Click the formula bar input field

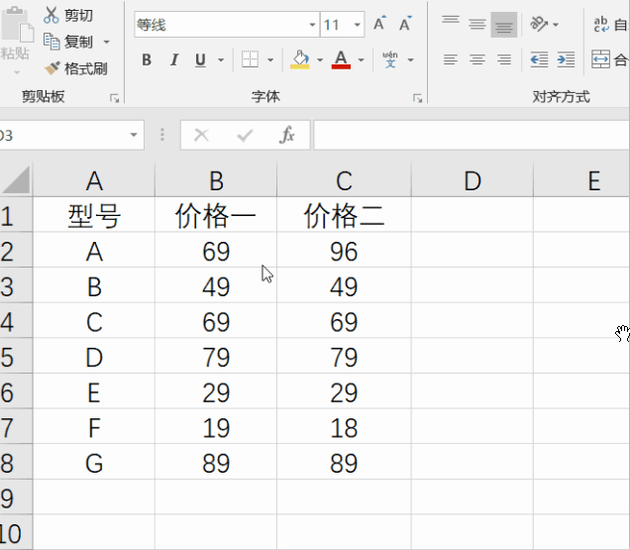(472, 135)
